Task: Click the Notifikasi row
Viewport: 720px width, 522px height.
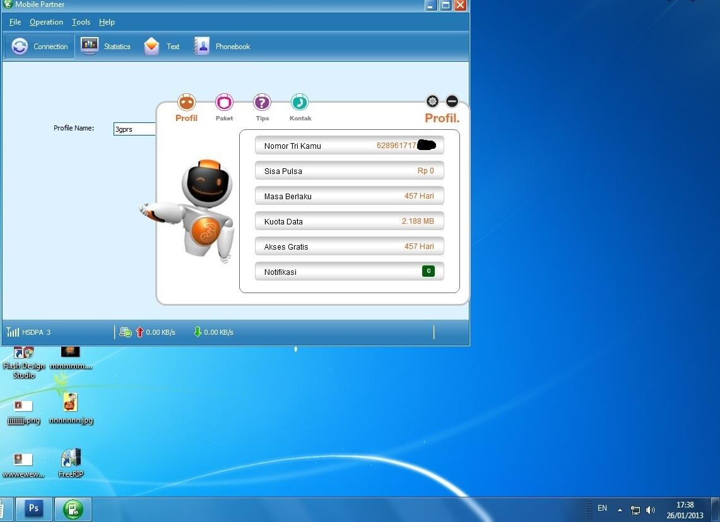Action: tap(350, 272)
